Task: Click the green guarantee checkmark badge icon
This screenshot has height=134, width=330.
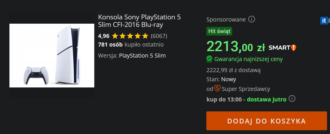Action: 209,59
